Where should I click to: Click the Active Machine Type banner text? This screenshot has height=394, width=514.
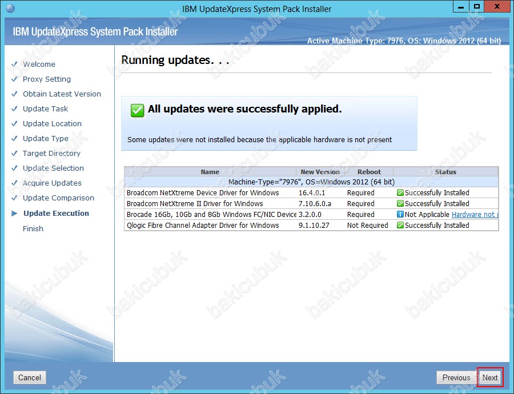tap(404, 41)
